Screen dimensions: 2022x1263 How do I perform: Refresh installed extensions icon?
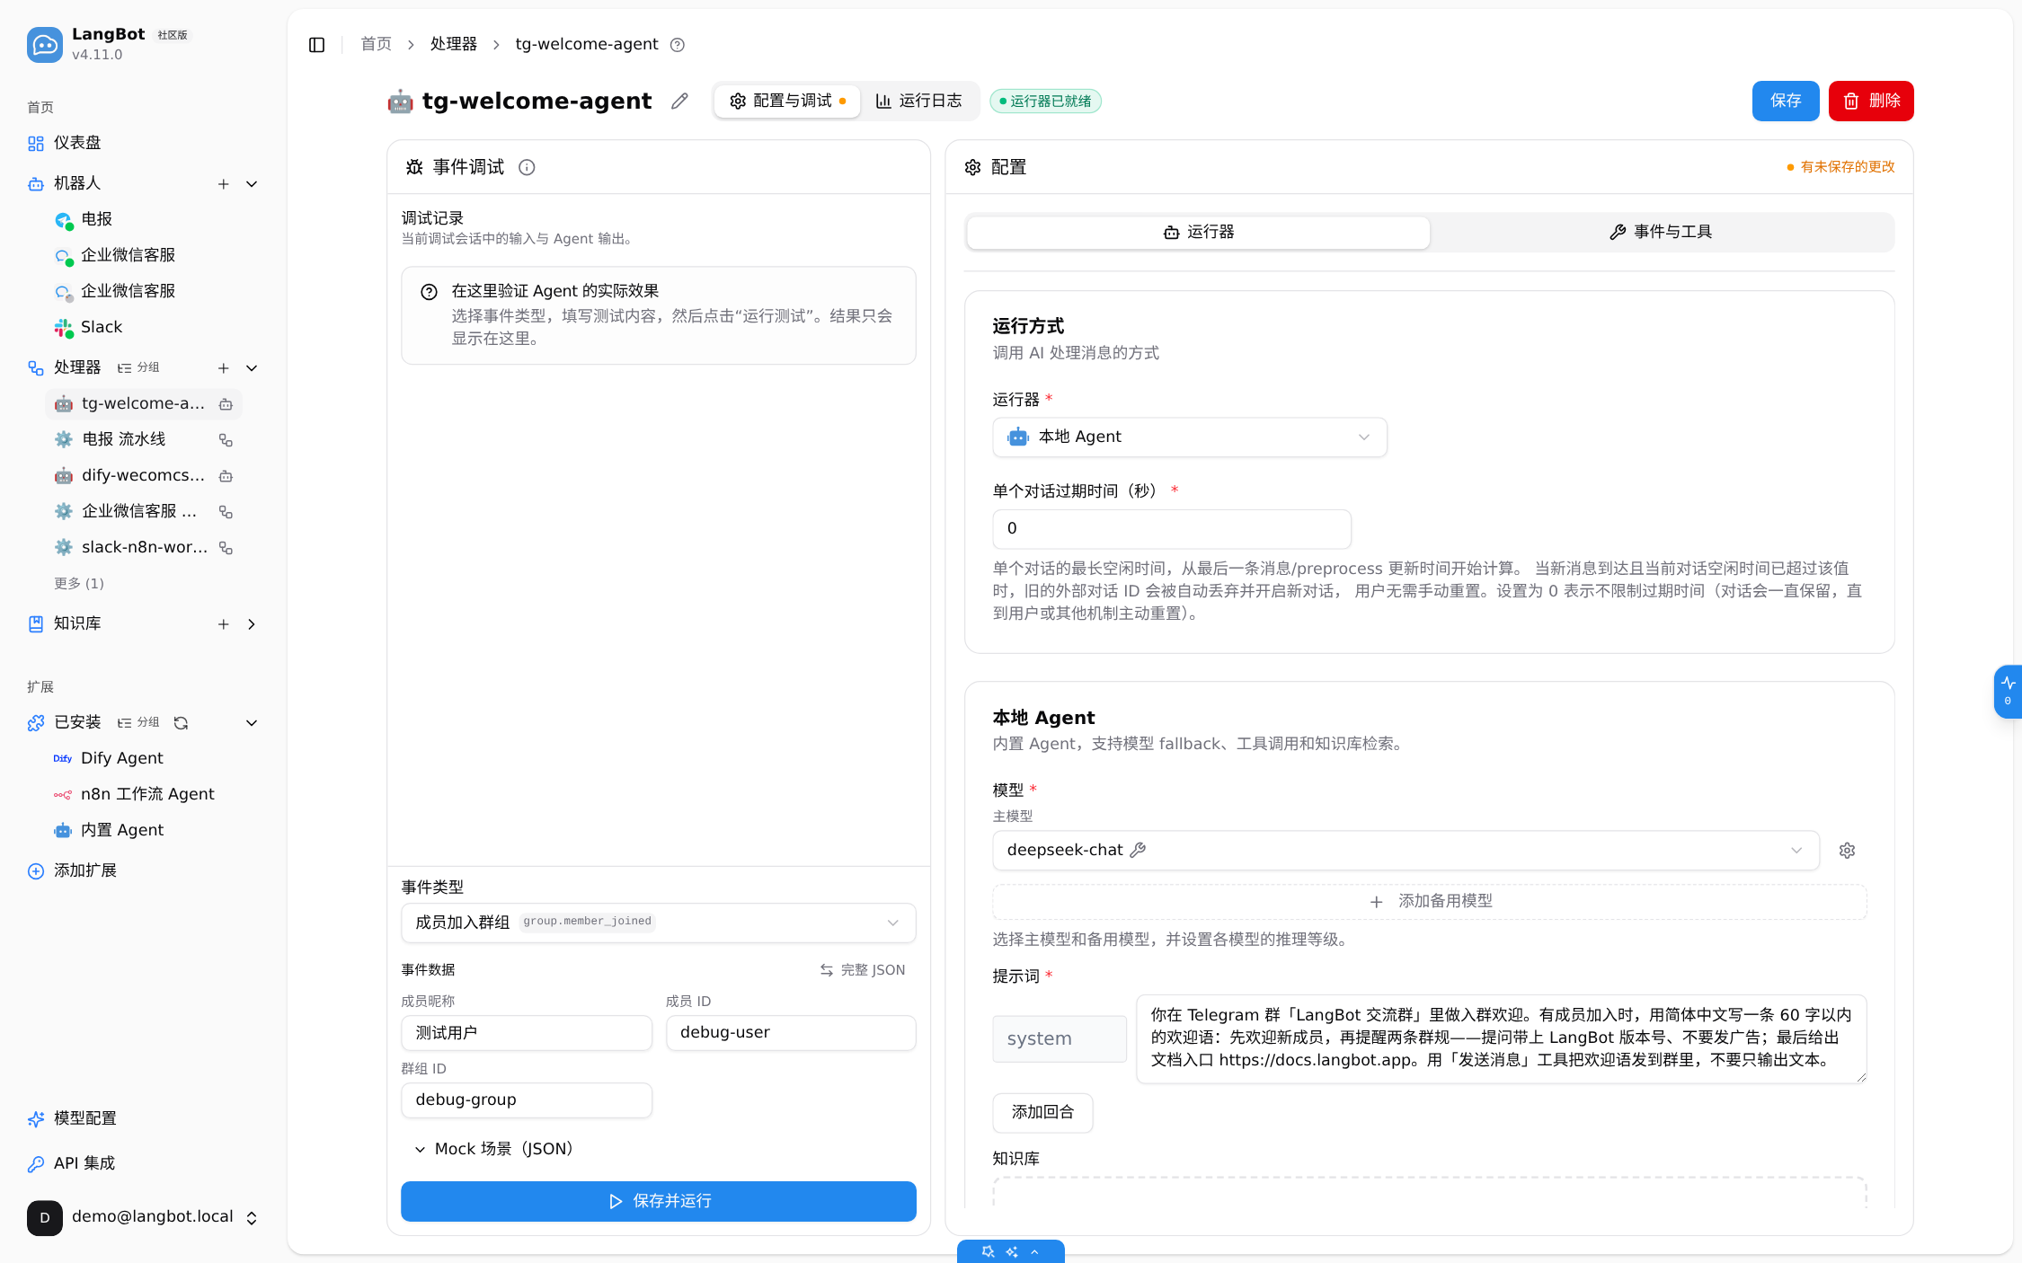[x=181, y=722]
